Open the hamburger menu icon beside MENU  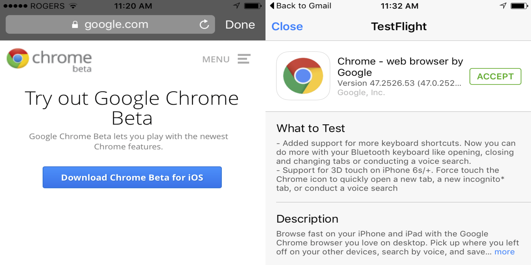(243, 59)
